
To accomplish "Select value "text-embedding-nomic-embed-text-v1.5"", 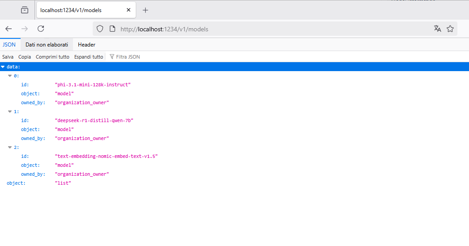I will (106, 156).
